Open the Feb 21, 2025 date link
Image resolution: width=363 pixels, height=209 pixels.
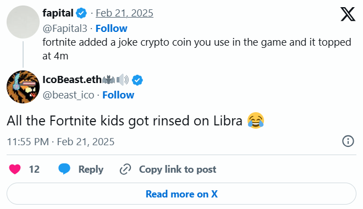124,13
